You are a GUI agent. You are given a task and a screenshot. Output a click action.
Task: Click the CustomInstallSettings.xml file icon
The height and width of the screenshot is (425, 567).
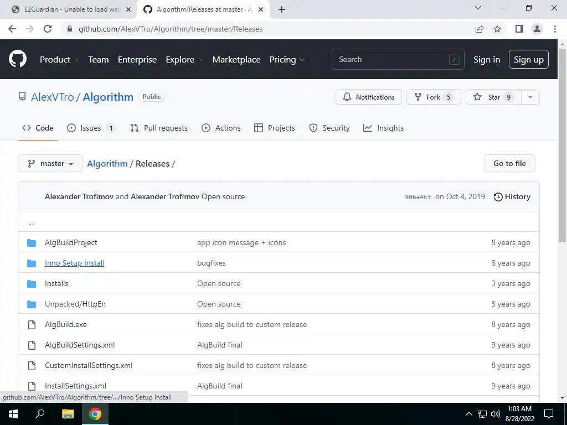(x=32, y=365)
